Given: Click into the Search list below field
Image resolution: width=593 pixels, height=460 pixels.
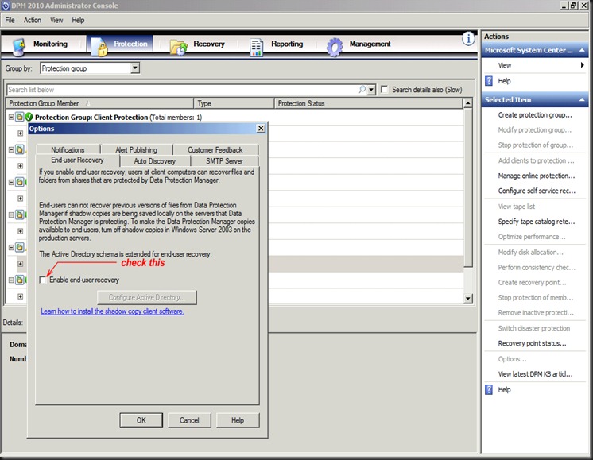Looking at the screenshot, I should tap(181, 90).
